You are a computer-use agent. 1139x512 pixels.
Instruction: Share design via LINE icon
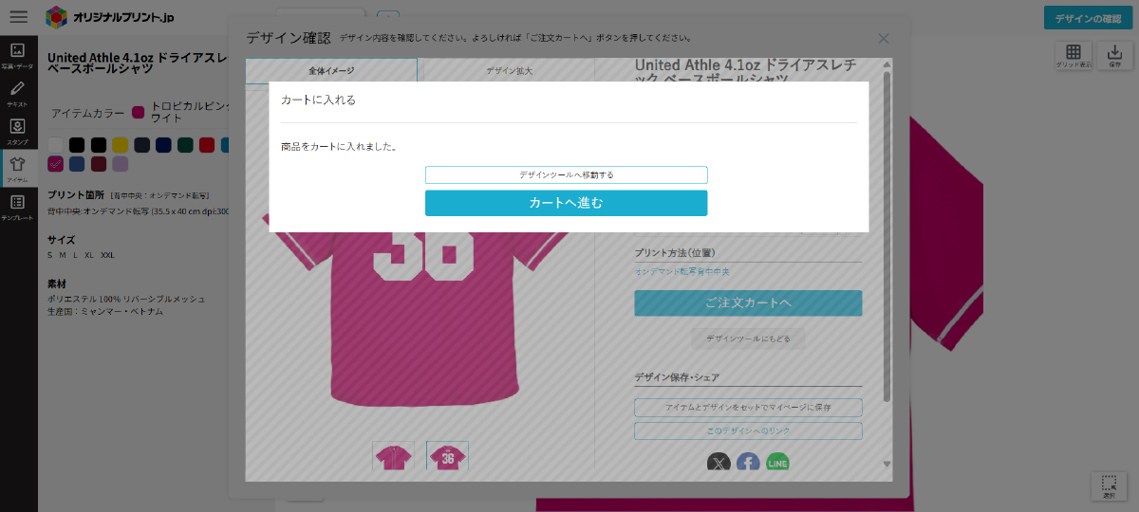coord(777,463)
